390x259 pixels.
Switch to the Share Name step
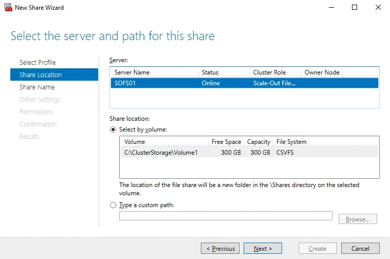(x=37, y=87)
